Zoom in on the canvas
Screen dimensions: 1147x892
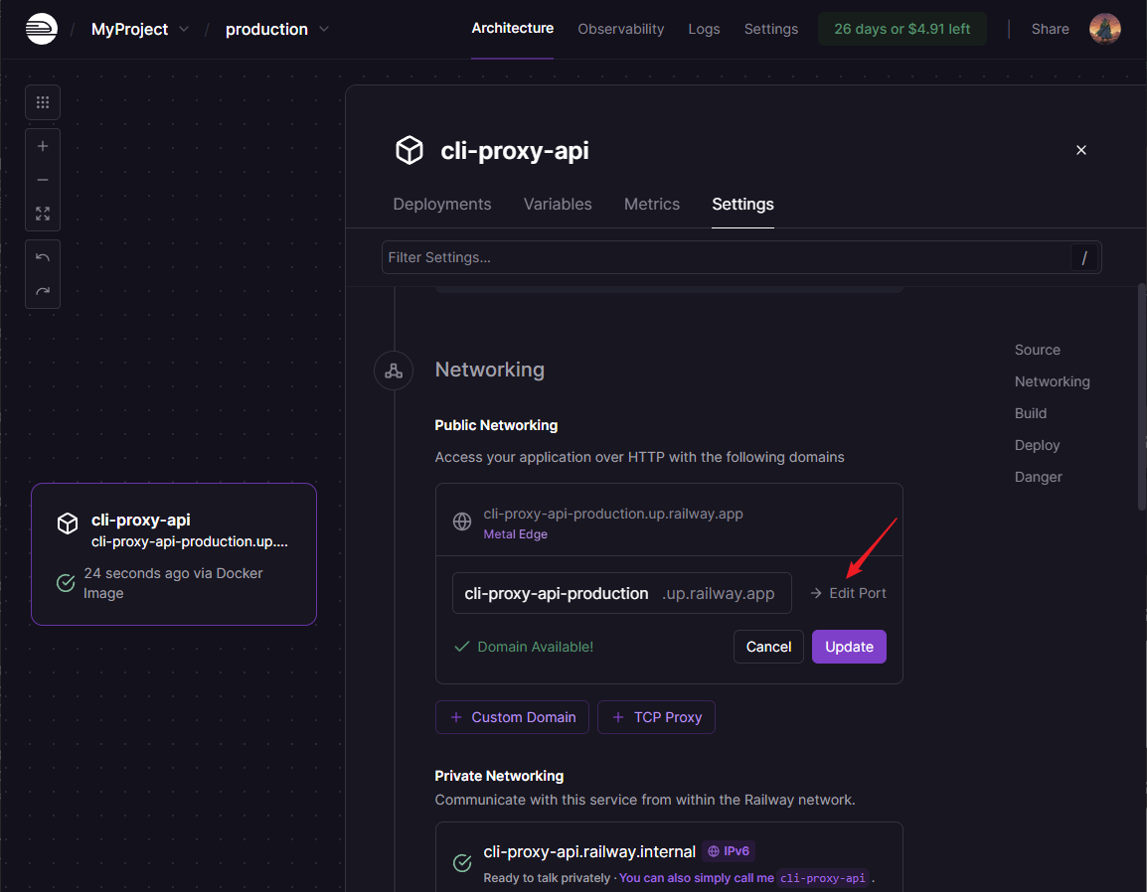click(43, 146)
